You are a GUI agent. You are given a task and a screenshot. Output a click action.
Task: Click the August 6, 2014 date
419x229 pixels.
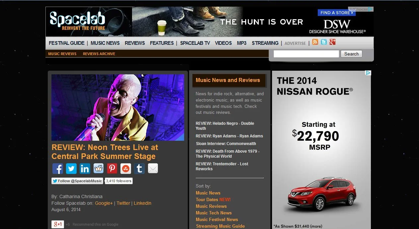point(66,209)
